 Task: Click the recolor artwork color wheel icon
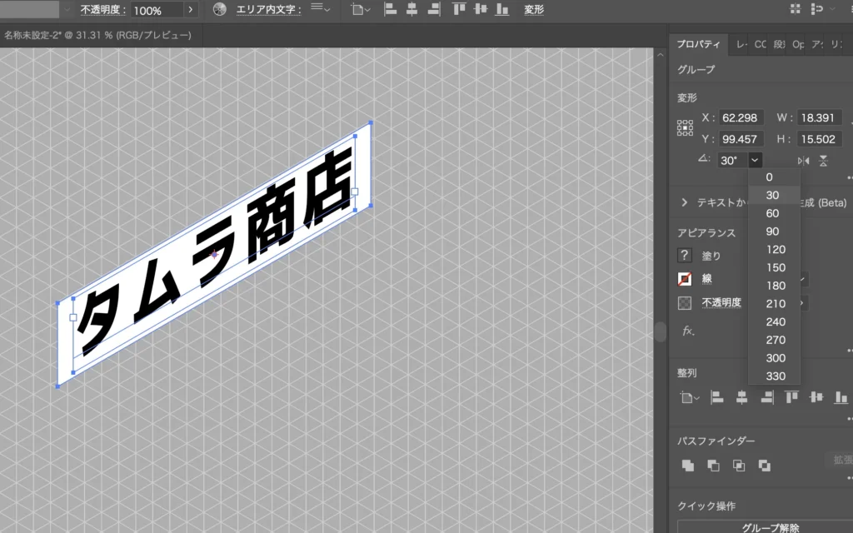point(219,10)
